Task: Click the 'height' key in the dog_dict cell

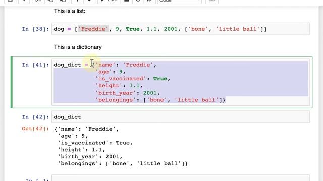Action: 109,86
